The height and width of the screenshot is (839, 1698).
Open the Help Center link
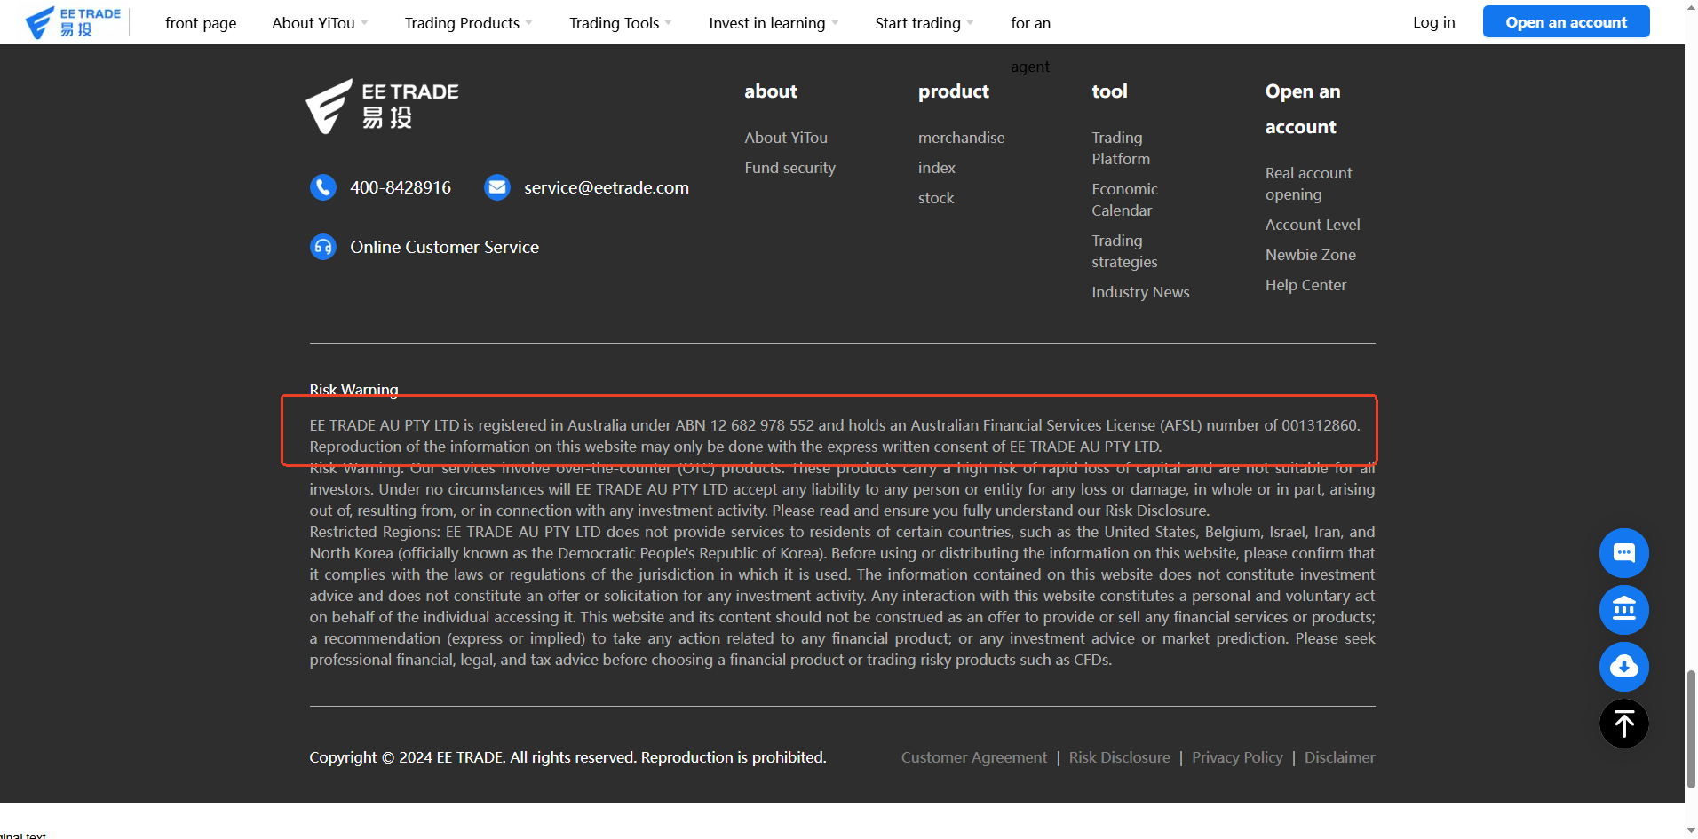point(1305,285)
